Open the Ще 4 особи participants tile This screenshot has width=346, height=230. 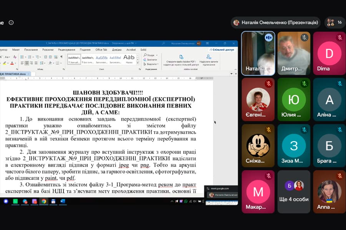click(294, 192)
